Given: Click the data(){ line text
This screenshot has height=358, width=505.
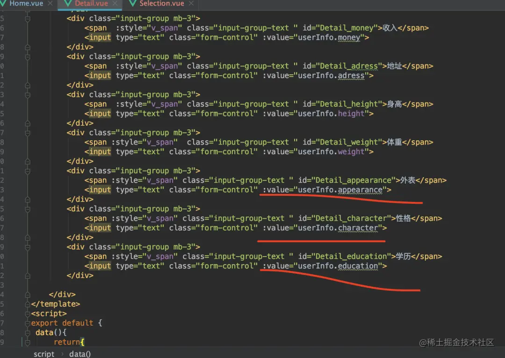Looking at the screenshot, I should 51,333.
